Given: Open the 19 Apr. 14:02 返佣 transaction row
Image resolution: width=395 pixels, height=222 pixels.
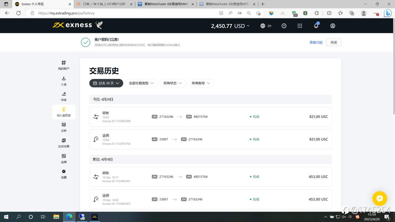Looking at the screenshot, I should point(210,199).
